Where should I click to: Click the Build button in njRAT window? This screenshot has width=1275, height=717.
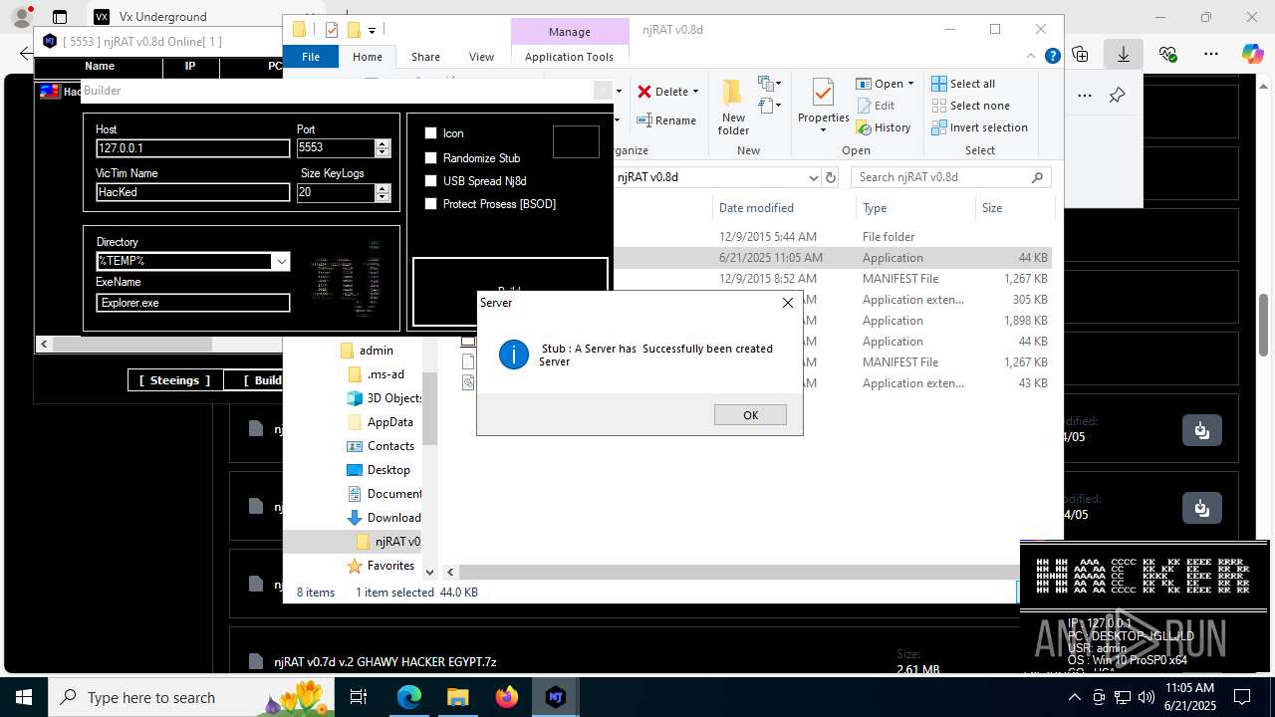pyautogui.click(x=266, y=380)
